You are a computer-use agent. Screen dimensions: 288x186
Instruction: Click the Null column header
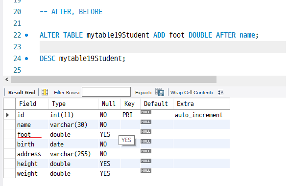(x=110, y=104)
